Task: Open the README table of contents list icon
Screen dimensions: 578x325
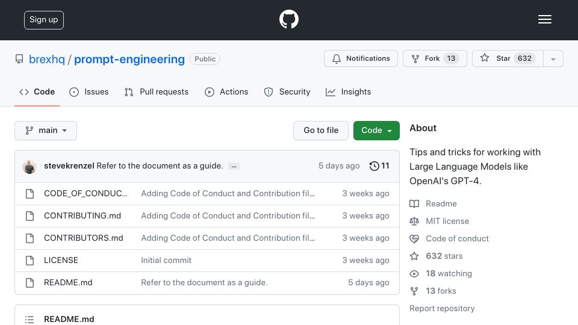Action: tap(30, 319)
